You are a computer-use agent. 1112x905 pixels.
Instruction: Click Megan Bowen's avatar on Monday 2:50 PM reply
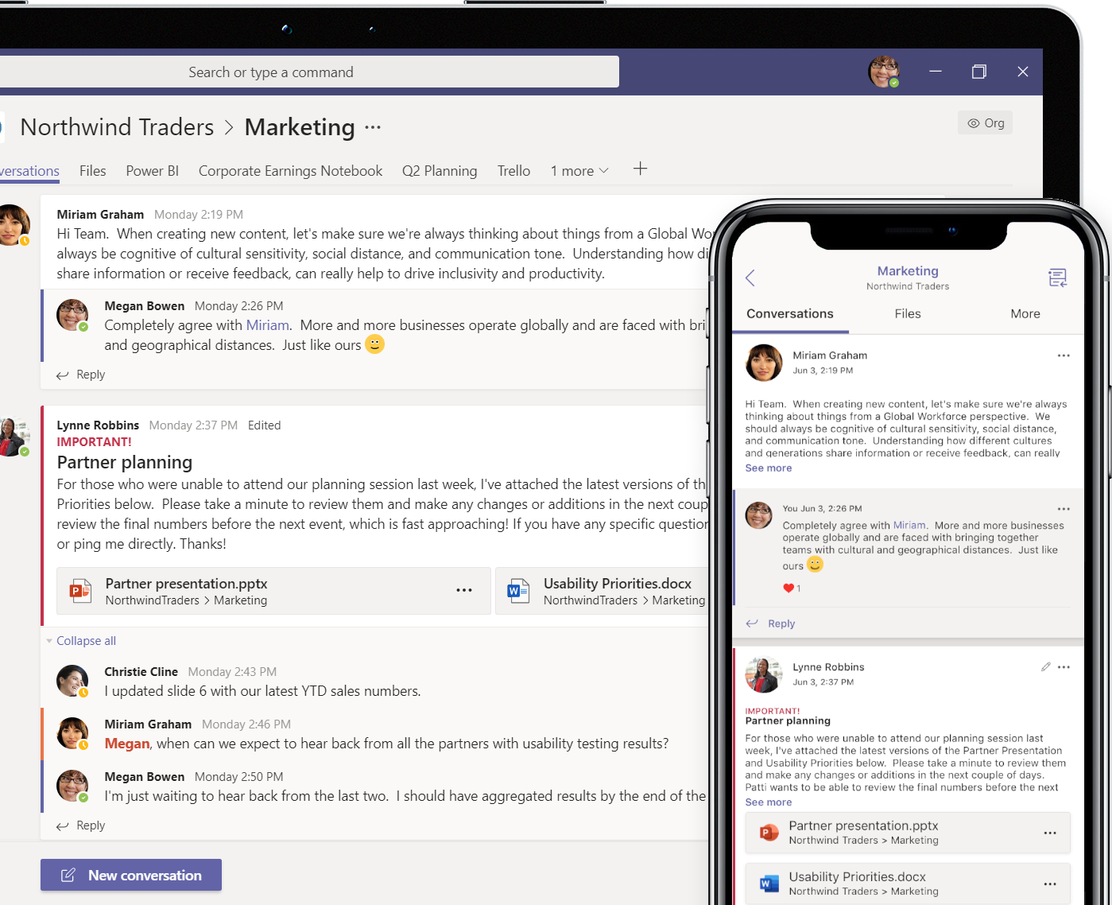[72, 786]
